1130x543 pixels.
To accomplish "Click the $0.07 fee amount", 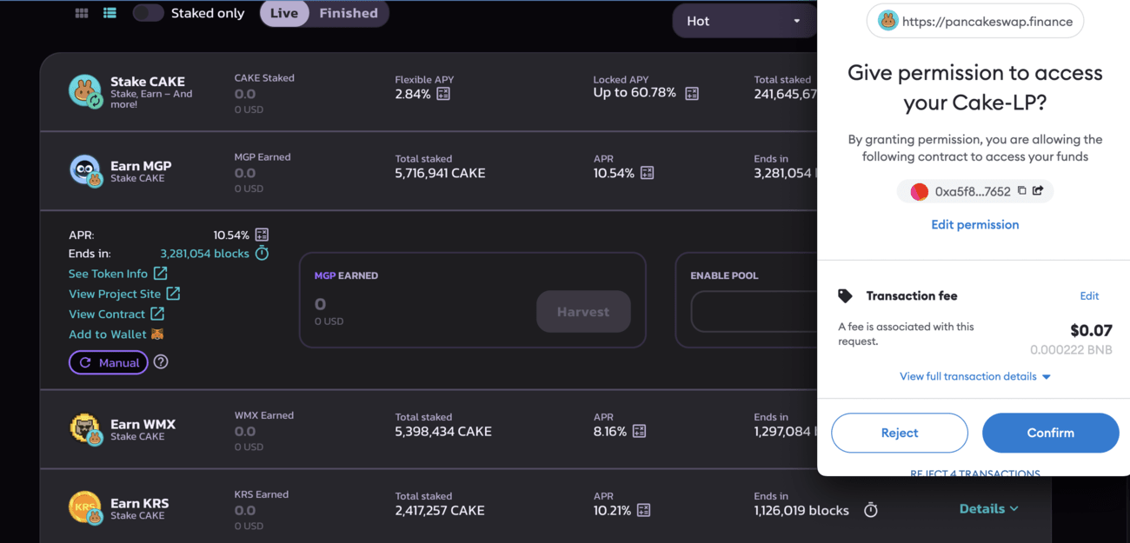I will [x=1091, y=330].
